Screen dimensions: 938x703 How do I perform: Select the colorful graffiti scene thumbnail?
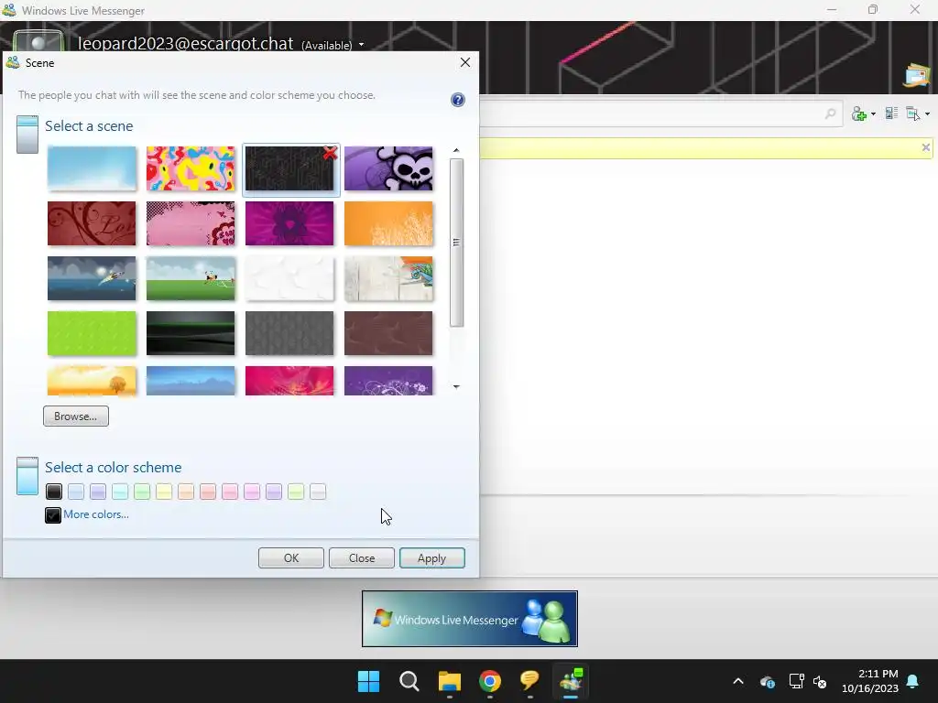click(x=191, y=168)
